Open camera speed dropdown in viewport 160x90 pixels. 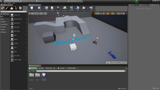click(x=123, y=13)
